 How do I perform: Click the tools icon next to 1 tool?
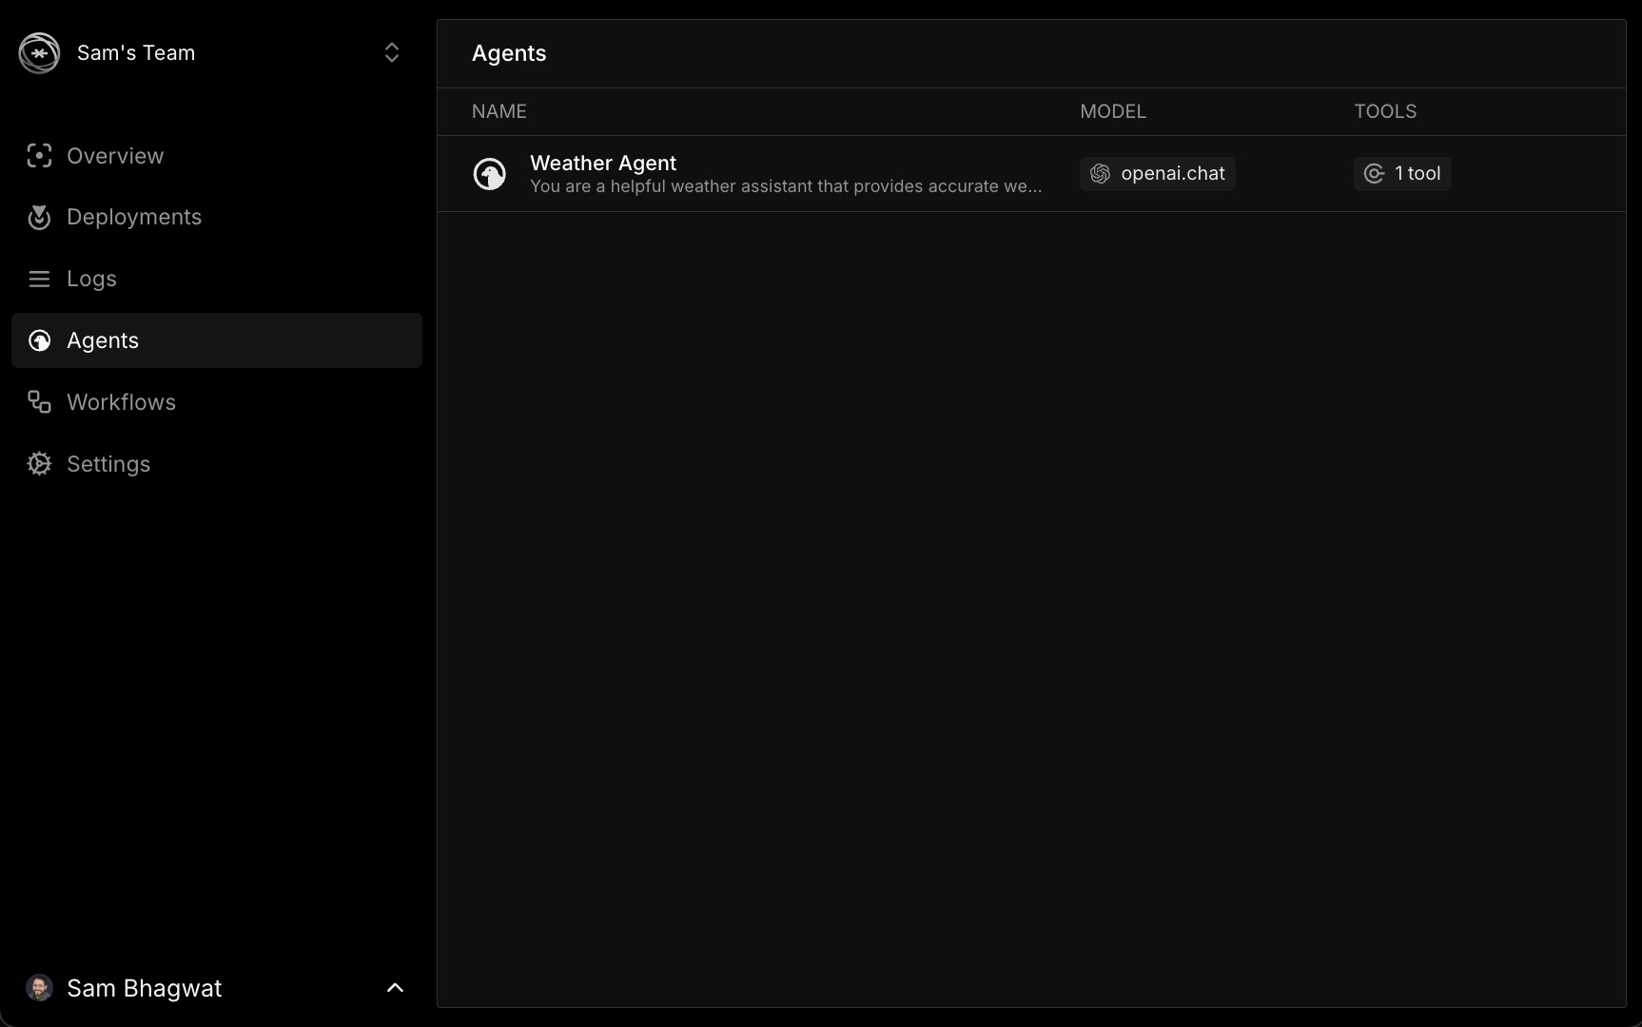1373,174
